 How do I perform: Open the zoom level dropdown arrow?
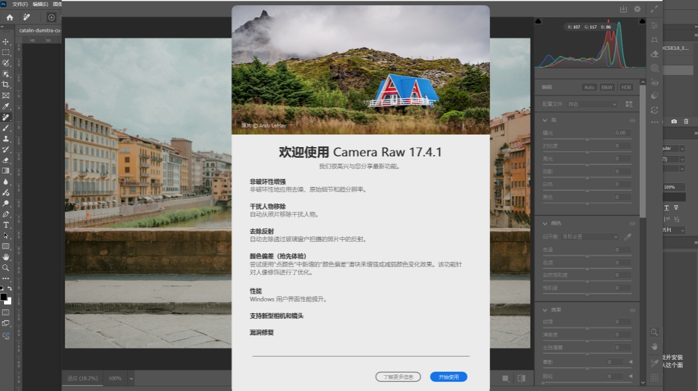(131, 378)
